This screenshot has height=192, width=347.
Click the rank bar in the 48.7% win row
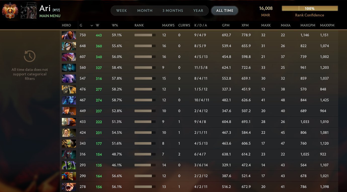click(x=145, y=154)
